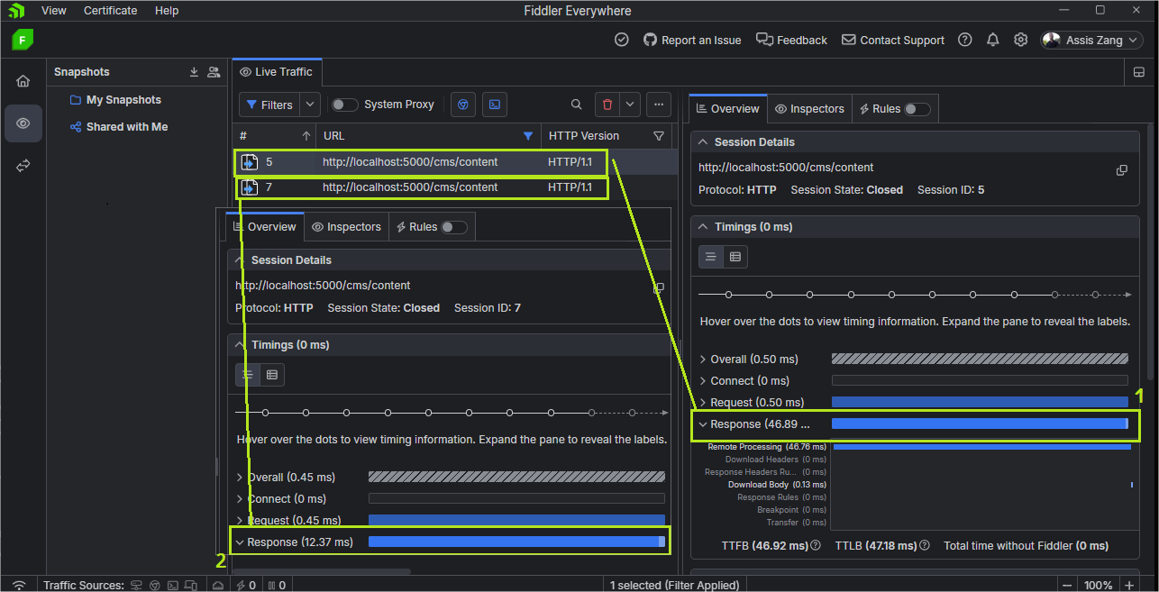Open the Assis Zang account menu
This screenshot has height=592, width=1159.
click(1091, 40)
